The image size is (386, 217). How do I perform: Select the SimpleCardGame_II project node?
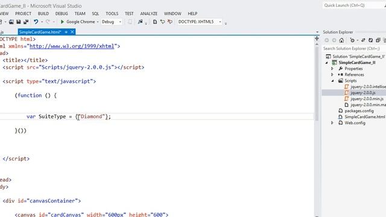356,63
